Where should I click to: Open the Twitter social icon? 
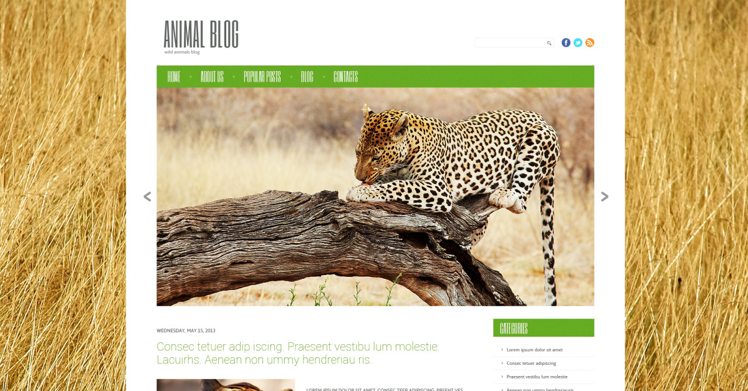tap(578, 42)
